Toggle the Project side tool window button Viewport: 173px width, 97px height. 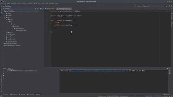[1, 11]
